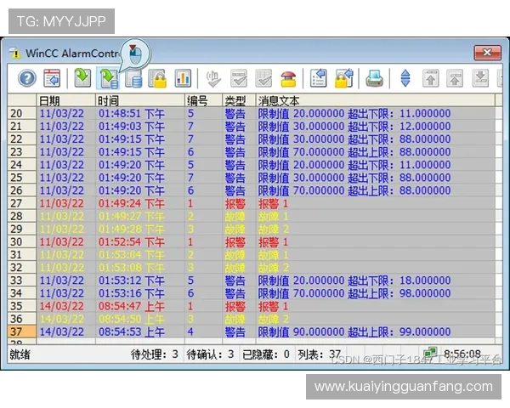Show the lock list
Screen dimensions: 510x408
pos(158,78)
